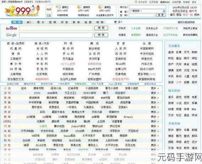Expand 更多 for the 电脑 row
This screenshot has height=164, width=202.
(155, 131)
